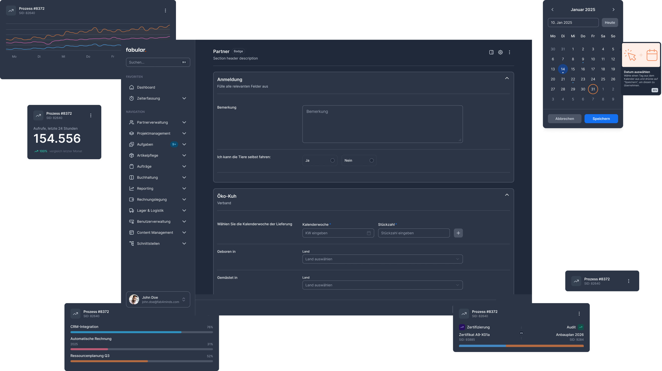Open options menu of the 154.556 card

(90, 115)
